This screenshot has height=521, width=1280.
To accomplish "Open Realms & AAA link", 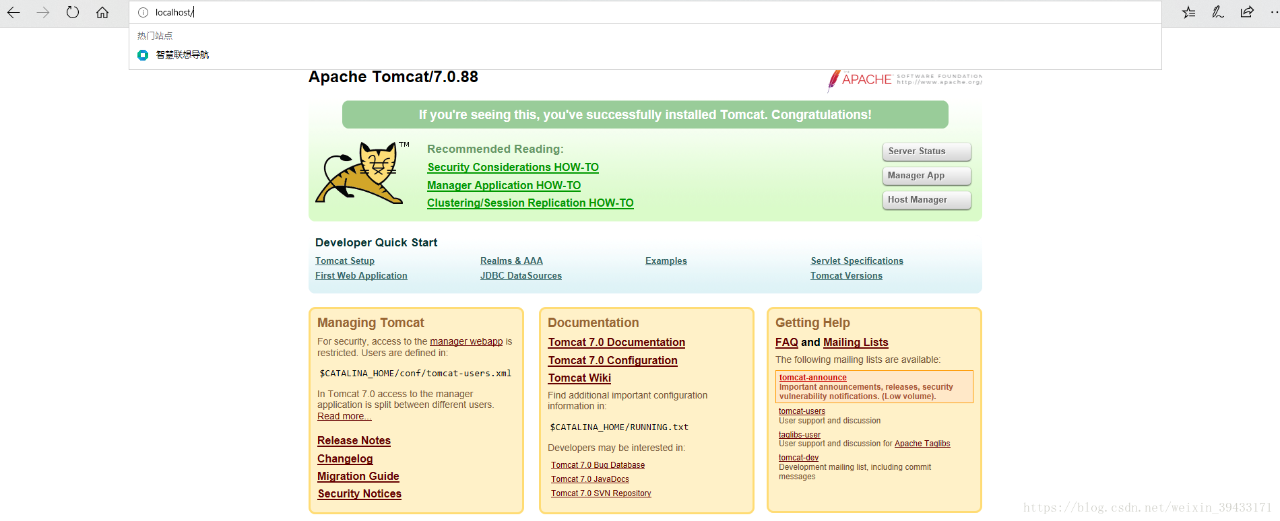I will click(x=511, y=261).
